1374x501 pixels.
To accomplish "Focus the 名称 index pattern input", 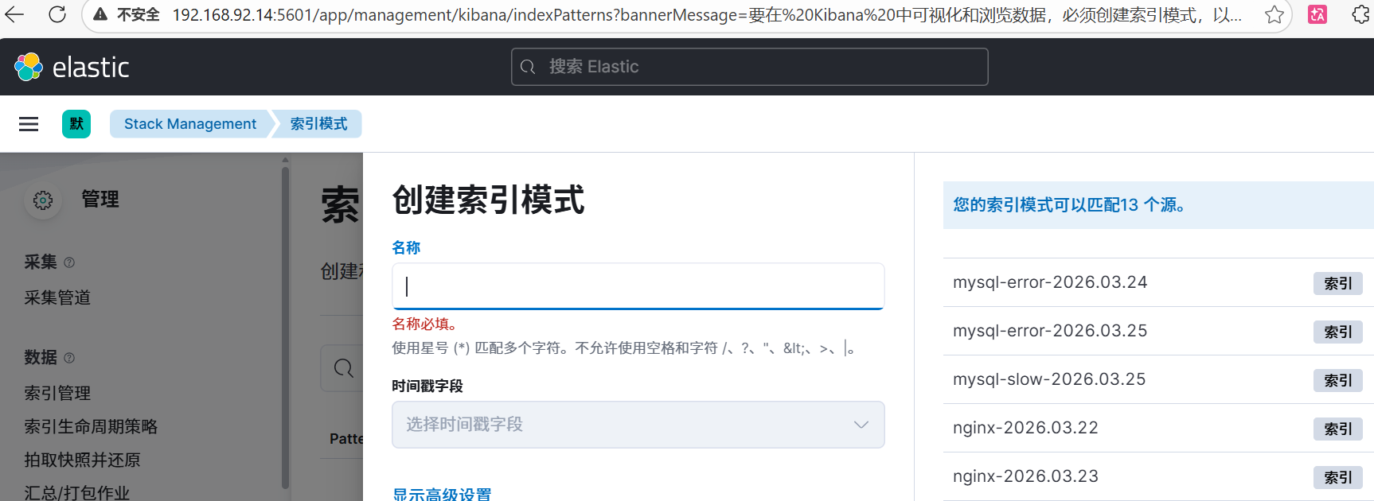I will (638, 286).
